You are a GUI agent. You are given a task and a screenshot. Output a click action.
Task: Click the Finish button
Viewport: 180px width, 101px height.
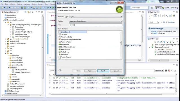[103, 71]
